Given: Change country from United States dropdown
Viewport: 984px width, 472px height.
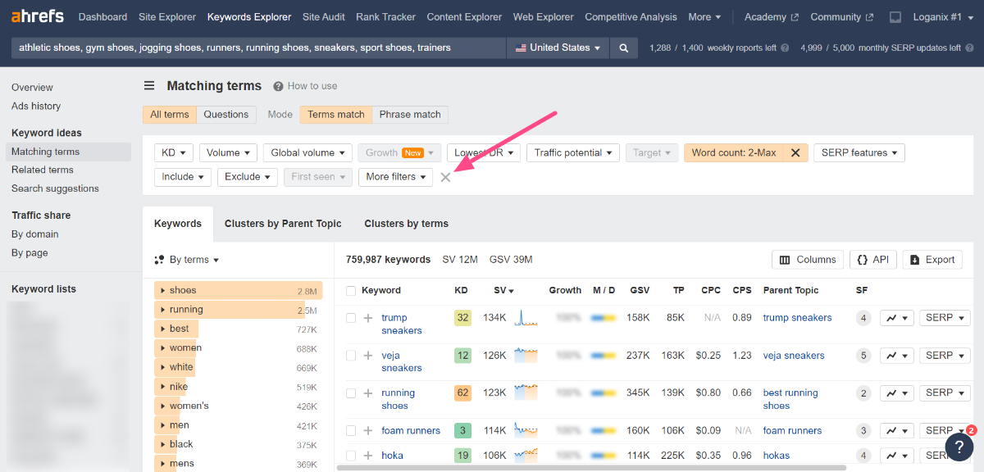Looking at the screenshot, I should tap(558, 48).
